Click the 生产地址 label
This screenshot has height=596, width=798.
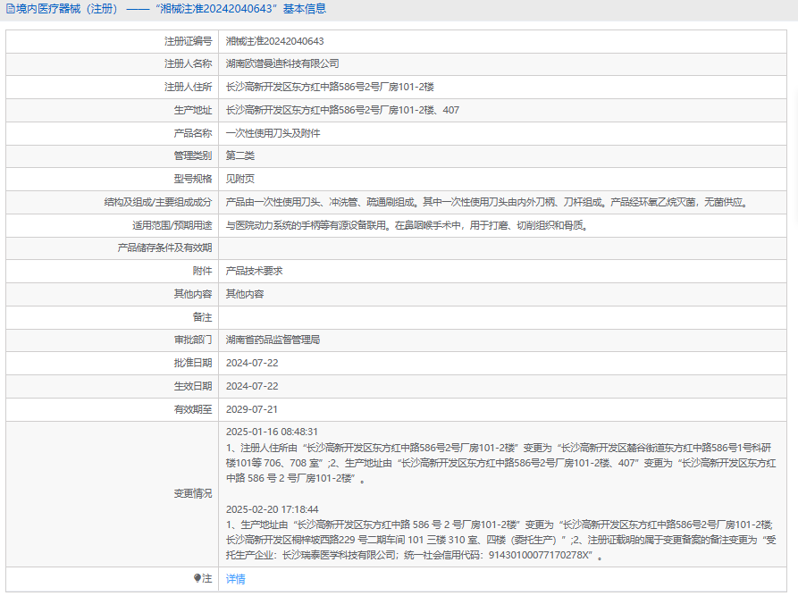tap(193, 110)
